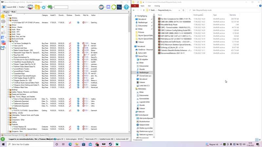
Task: Open the blue help question mark icon
Action: tap(126, 7)
